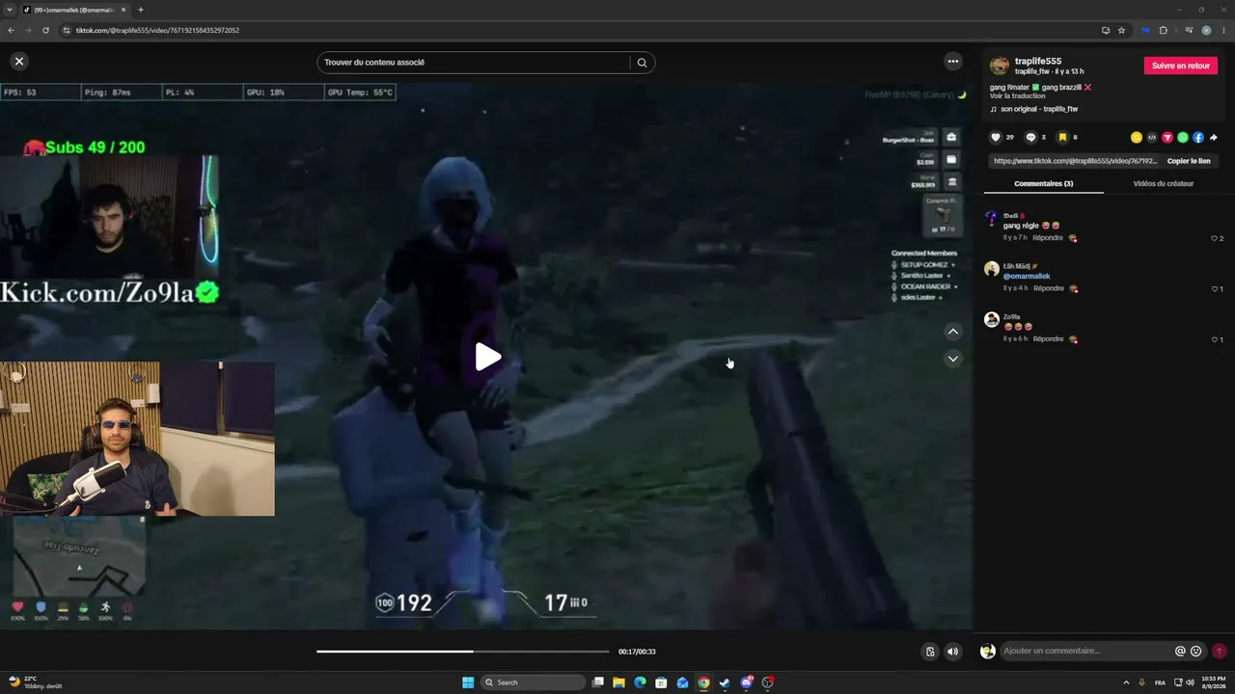Open the Chrome extensions puzzle icon
The image size is (1235, 694).
tap(1163, 30)
